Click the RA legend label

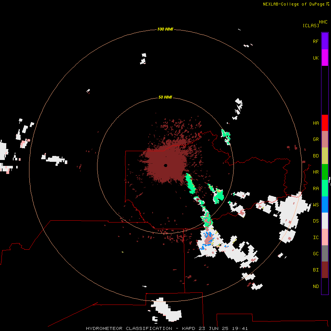click(x=316, y=189)
